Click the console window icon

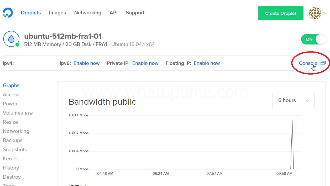[x=323, y=63]
